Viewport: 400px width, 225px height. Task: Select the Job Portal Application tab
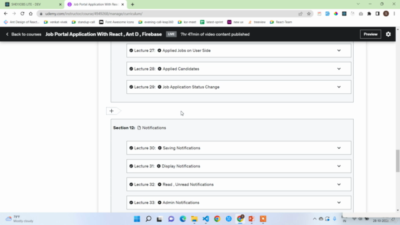pos(96,4)
